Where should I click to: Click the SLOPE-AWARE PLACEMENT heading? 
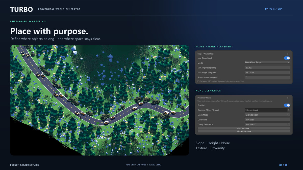tap(214, 47)
